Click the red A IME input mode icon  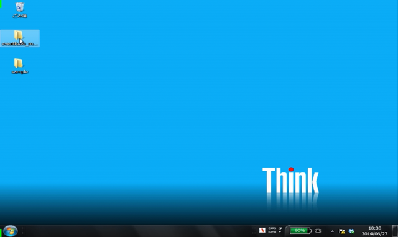tap(262, 230)
